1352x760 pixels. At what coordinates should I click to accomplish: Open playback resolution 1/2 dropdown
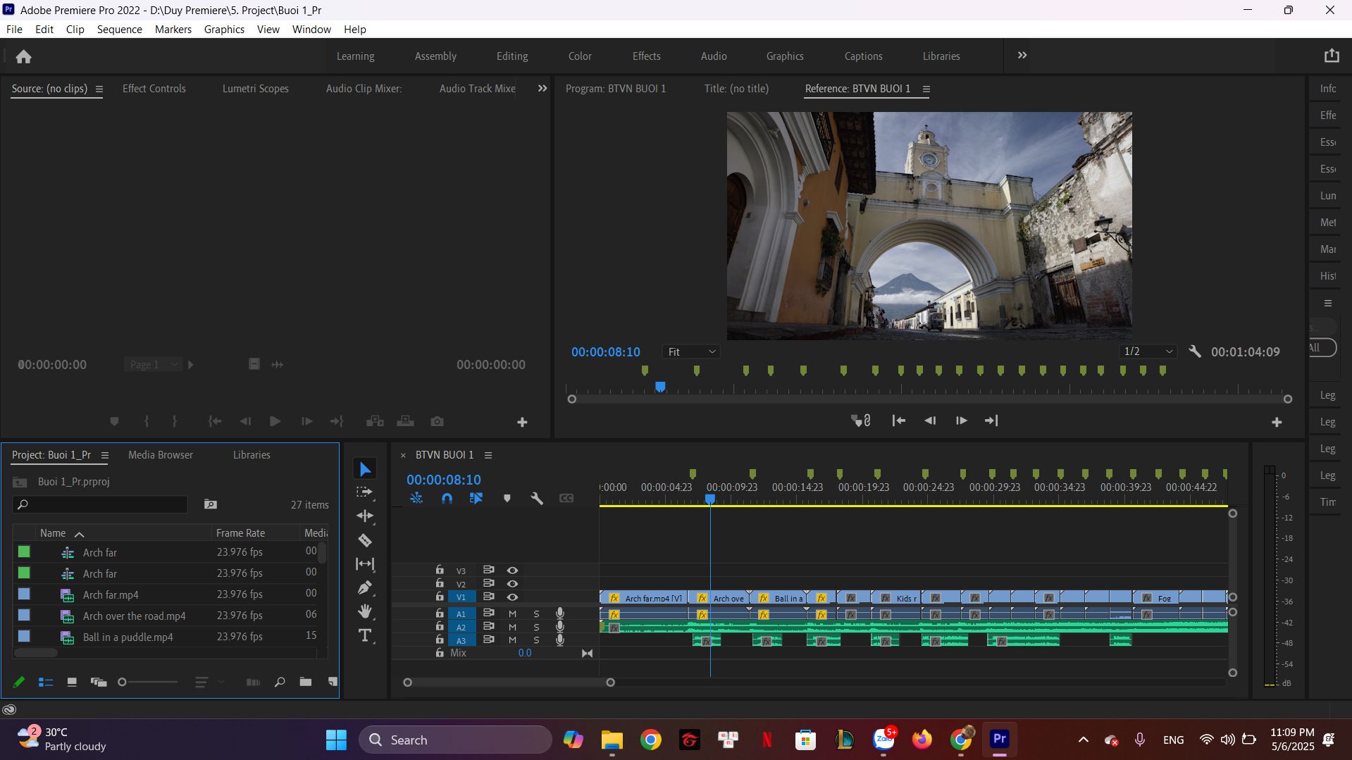click(x=1148, y=351)
